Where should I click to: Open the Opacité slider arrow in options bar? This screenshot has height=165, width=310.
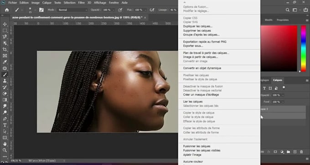click(114, 10)
